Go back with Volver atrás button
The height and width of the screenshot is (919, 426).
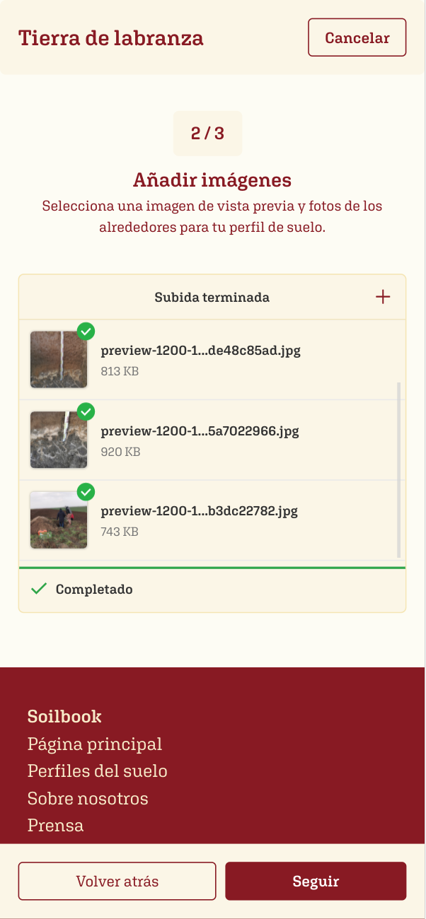coord(117,882)
